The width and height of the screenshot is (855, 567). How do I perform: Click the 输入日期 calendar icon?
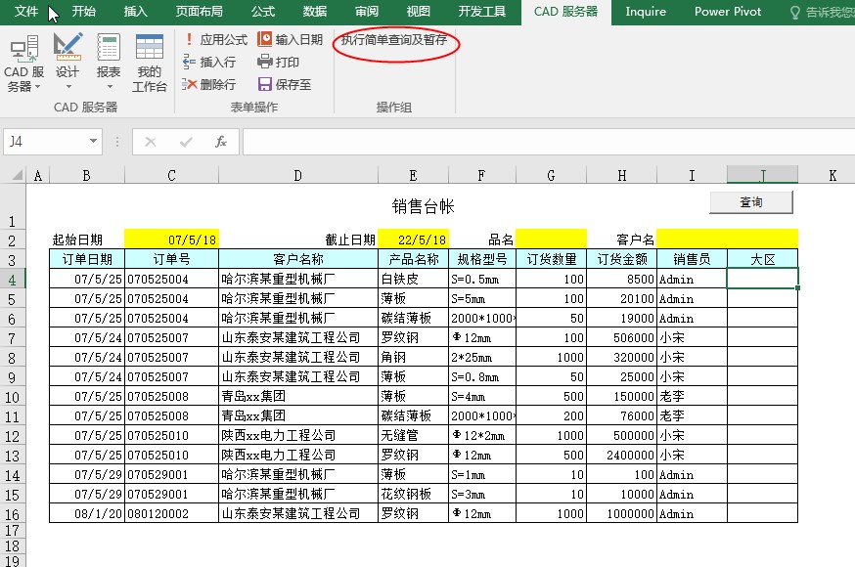click(265, 40)
